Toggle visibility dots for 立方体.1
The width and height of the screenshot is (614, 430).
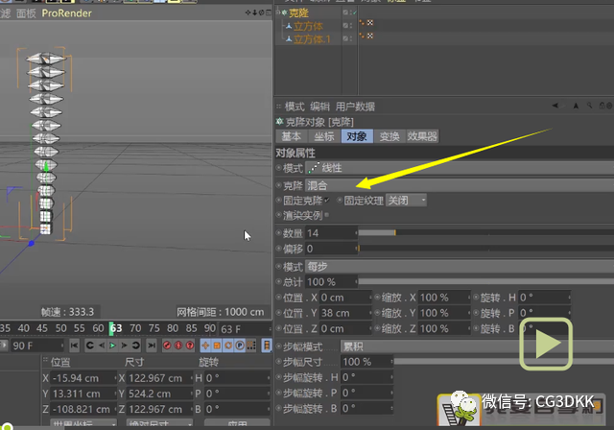[350, 38]
